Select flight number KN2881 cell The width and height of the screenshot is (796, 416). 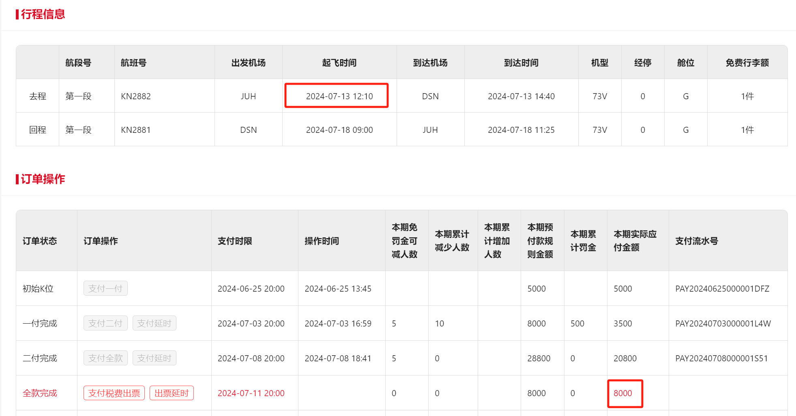click(x=136, y=130)
